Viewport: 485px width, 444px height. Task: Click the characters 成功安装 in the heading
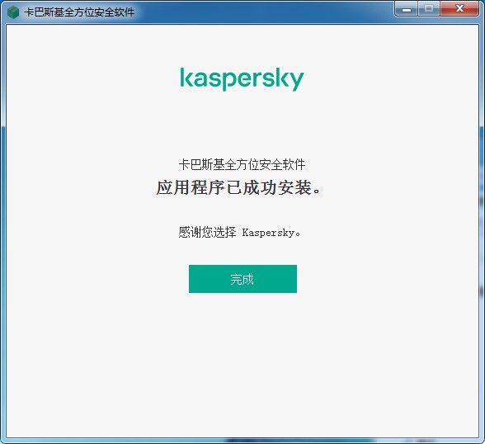[277, 188]
